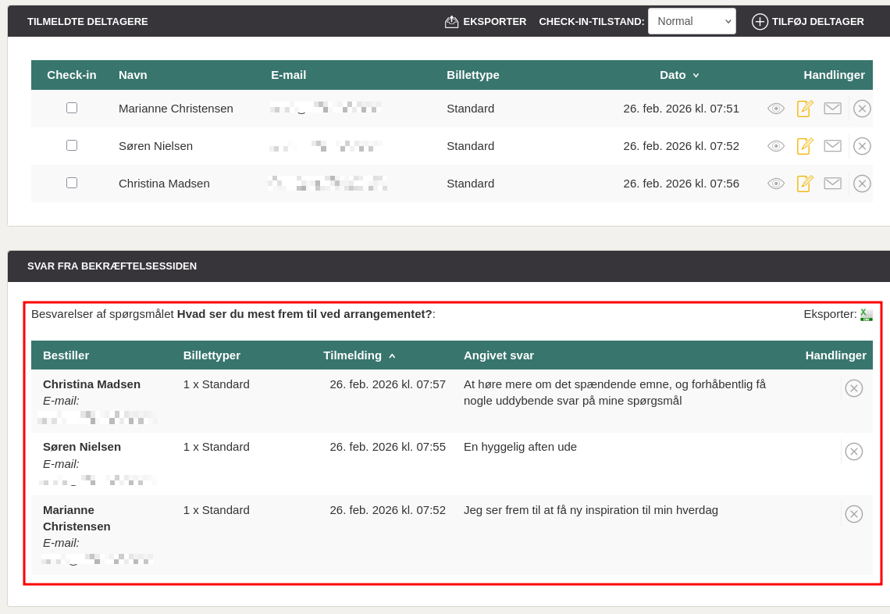The width and height of the screenshot is (890, 614).
Task: Click Tilføj deltager button
Action: pos(808,21)
